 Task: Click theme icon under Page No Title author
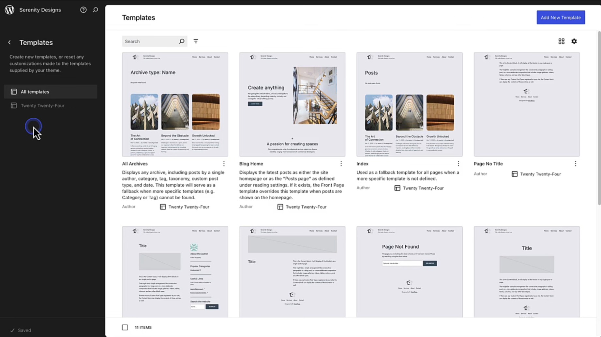(x=515, y=174)
